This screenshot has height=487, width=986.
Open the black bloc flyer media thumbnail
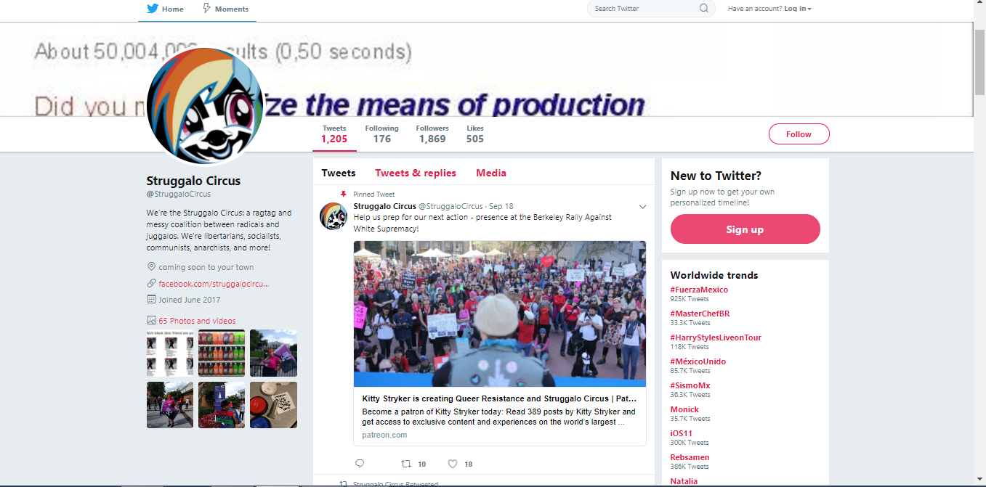click(170, 353)
